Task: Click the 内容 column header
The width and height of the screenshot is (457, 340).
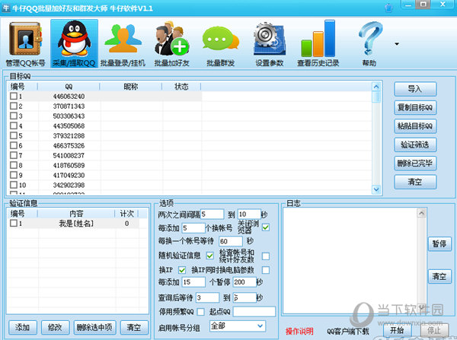Action: coord(76,214)
